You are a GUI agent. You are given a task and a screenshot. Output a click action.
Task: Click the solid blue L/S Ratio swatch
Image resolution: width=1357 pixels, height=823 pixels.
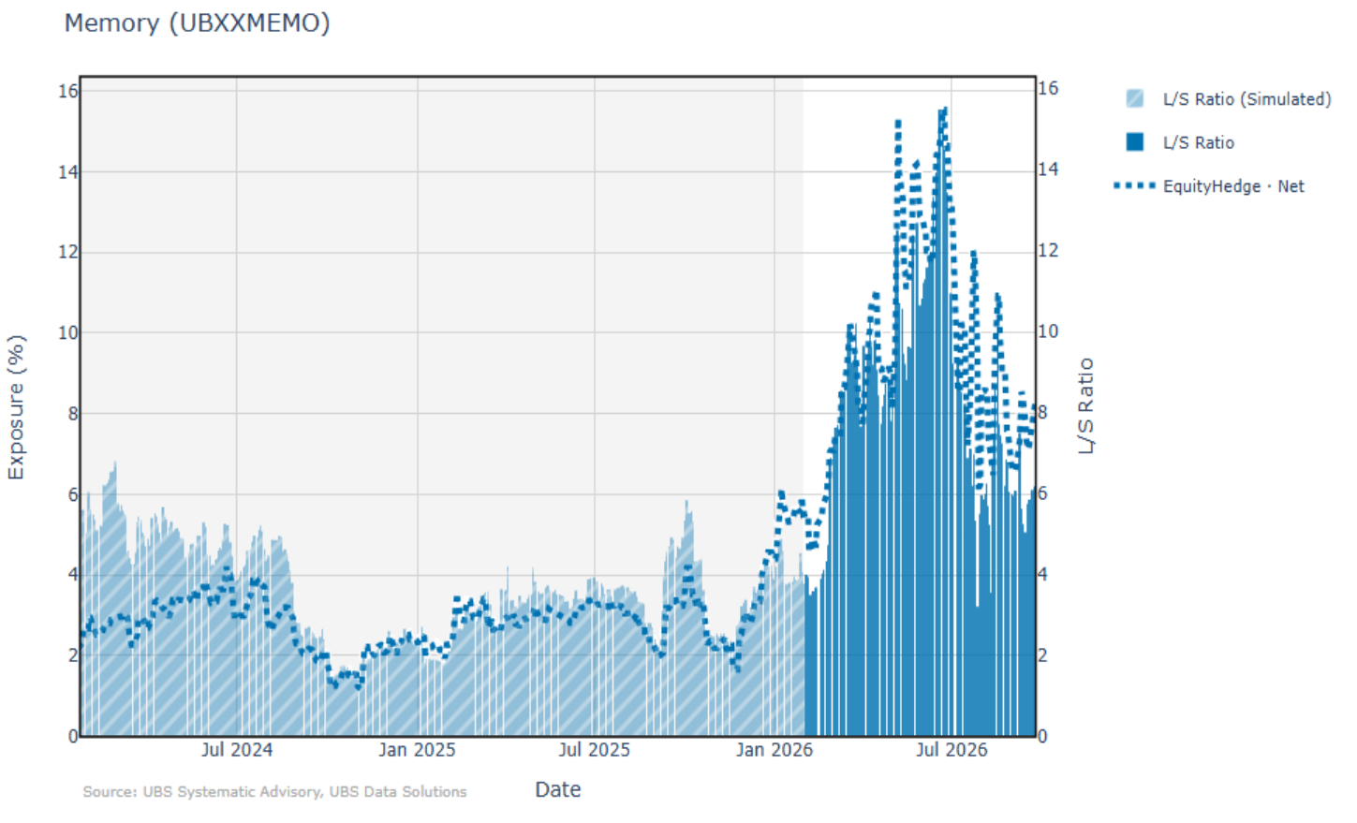click(x=1135, y=141)
